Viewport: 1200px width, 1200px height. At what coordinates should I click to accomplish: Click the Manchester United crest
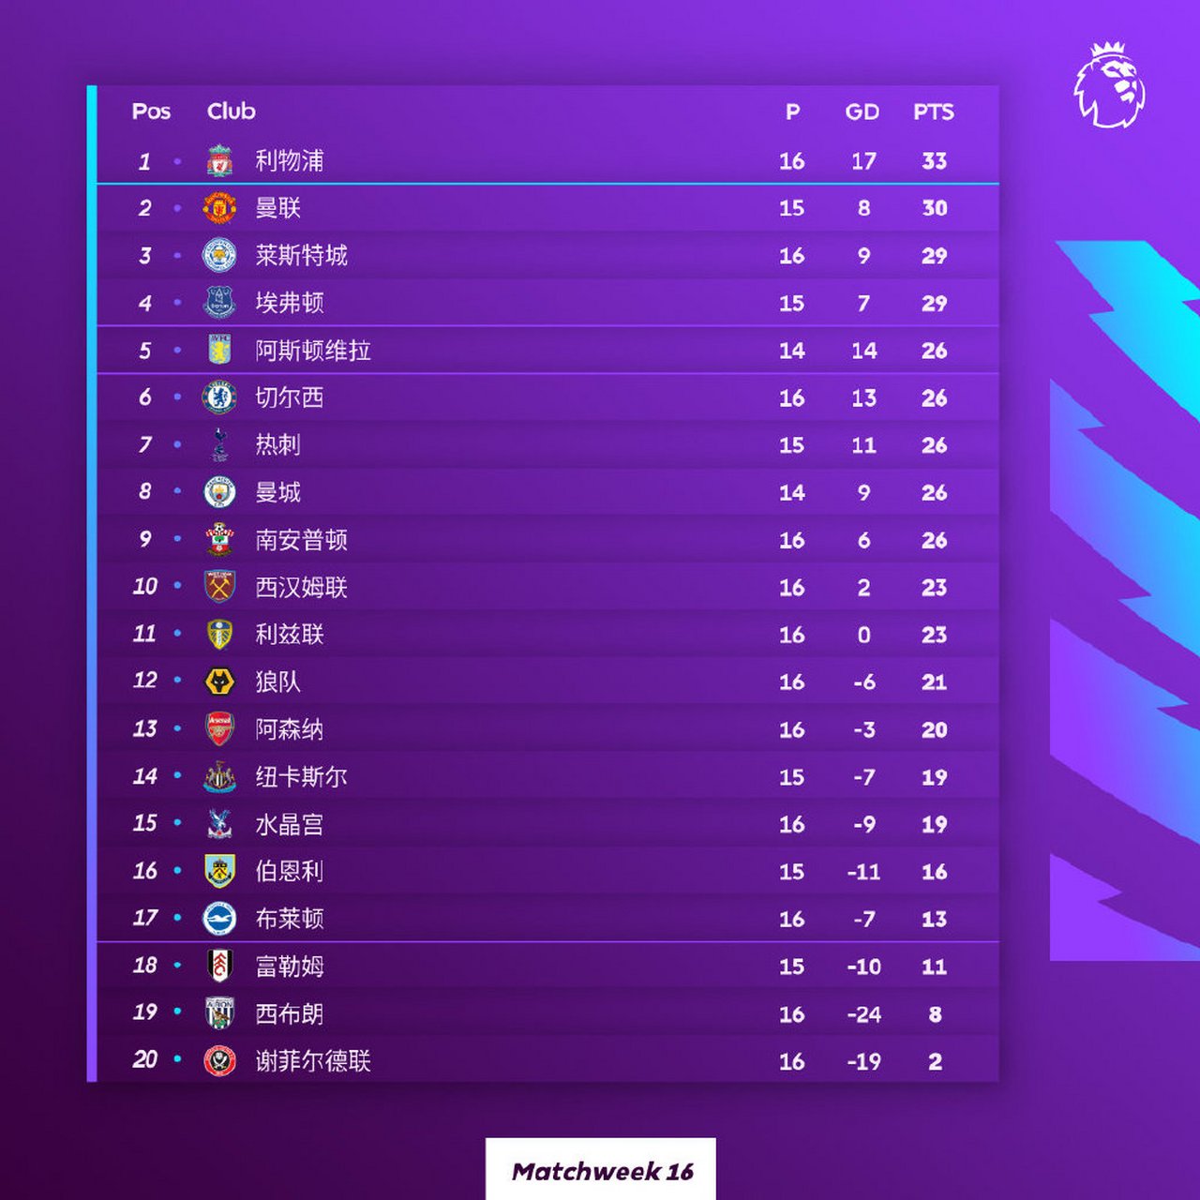click(219, 207)
